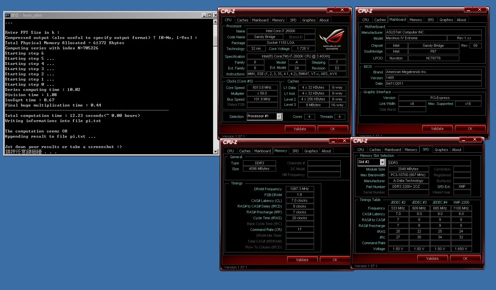The width and height of the screenshot is (496, 290).
Task: Click OK in the Mainboard window
Action: 470,129
